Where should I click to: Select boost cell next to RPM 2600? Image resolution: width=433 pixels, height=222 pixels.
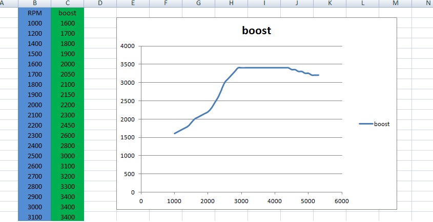(x=67, y=166)
